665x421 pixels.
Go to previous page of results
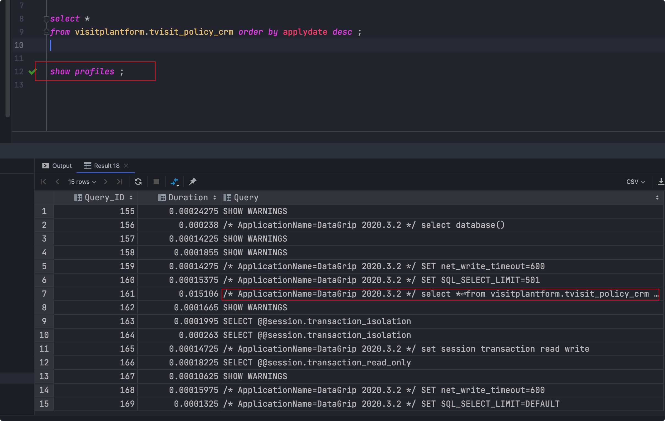[x=58, y=182]
